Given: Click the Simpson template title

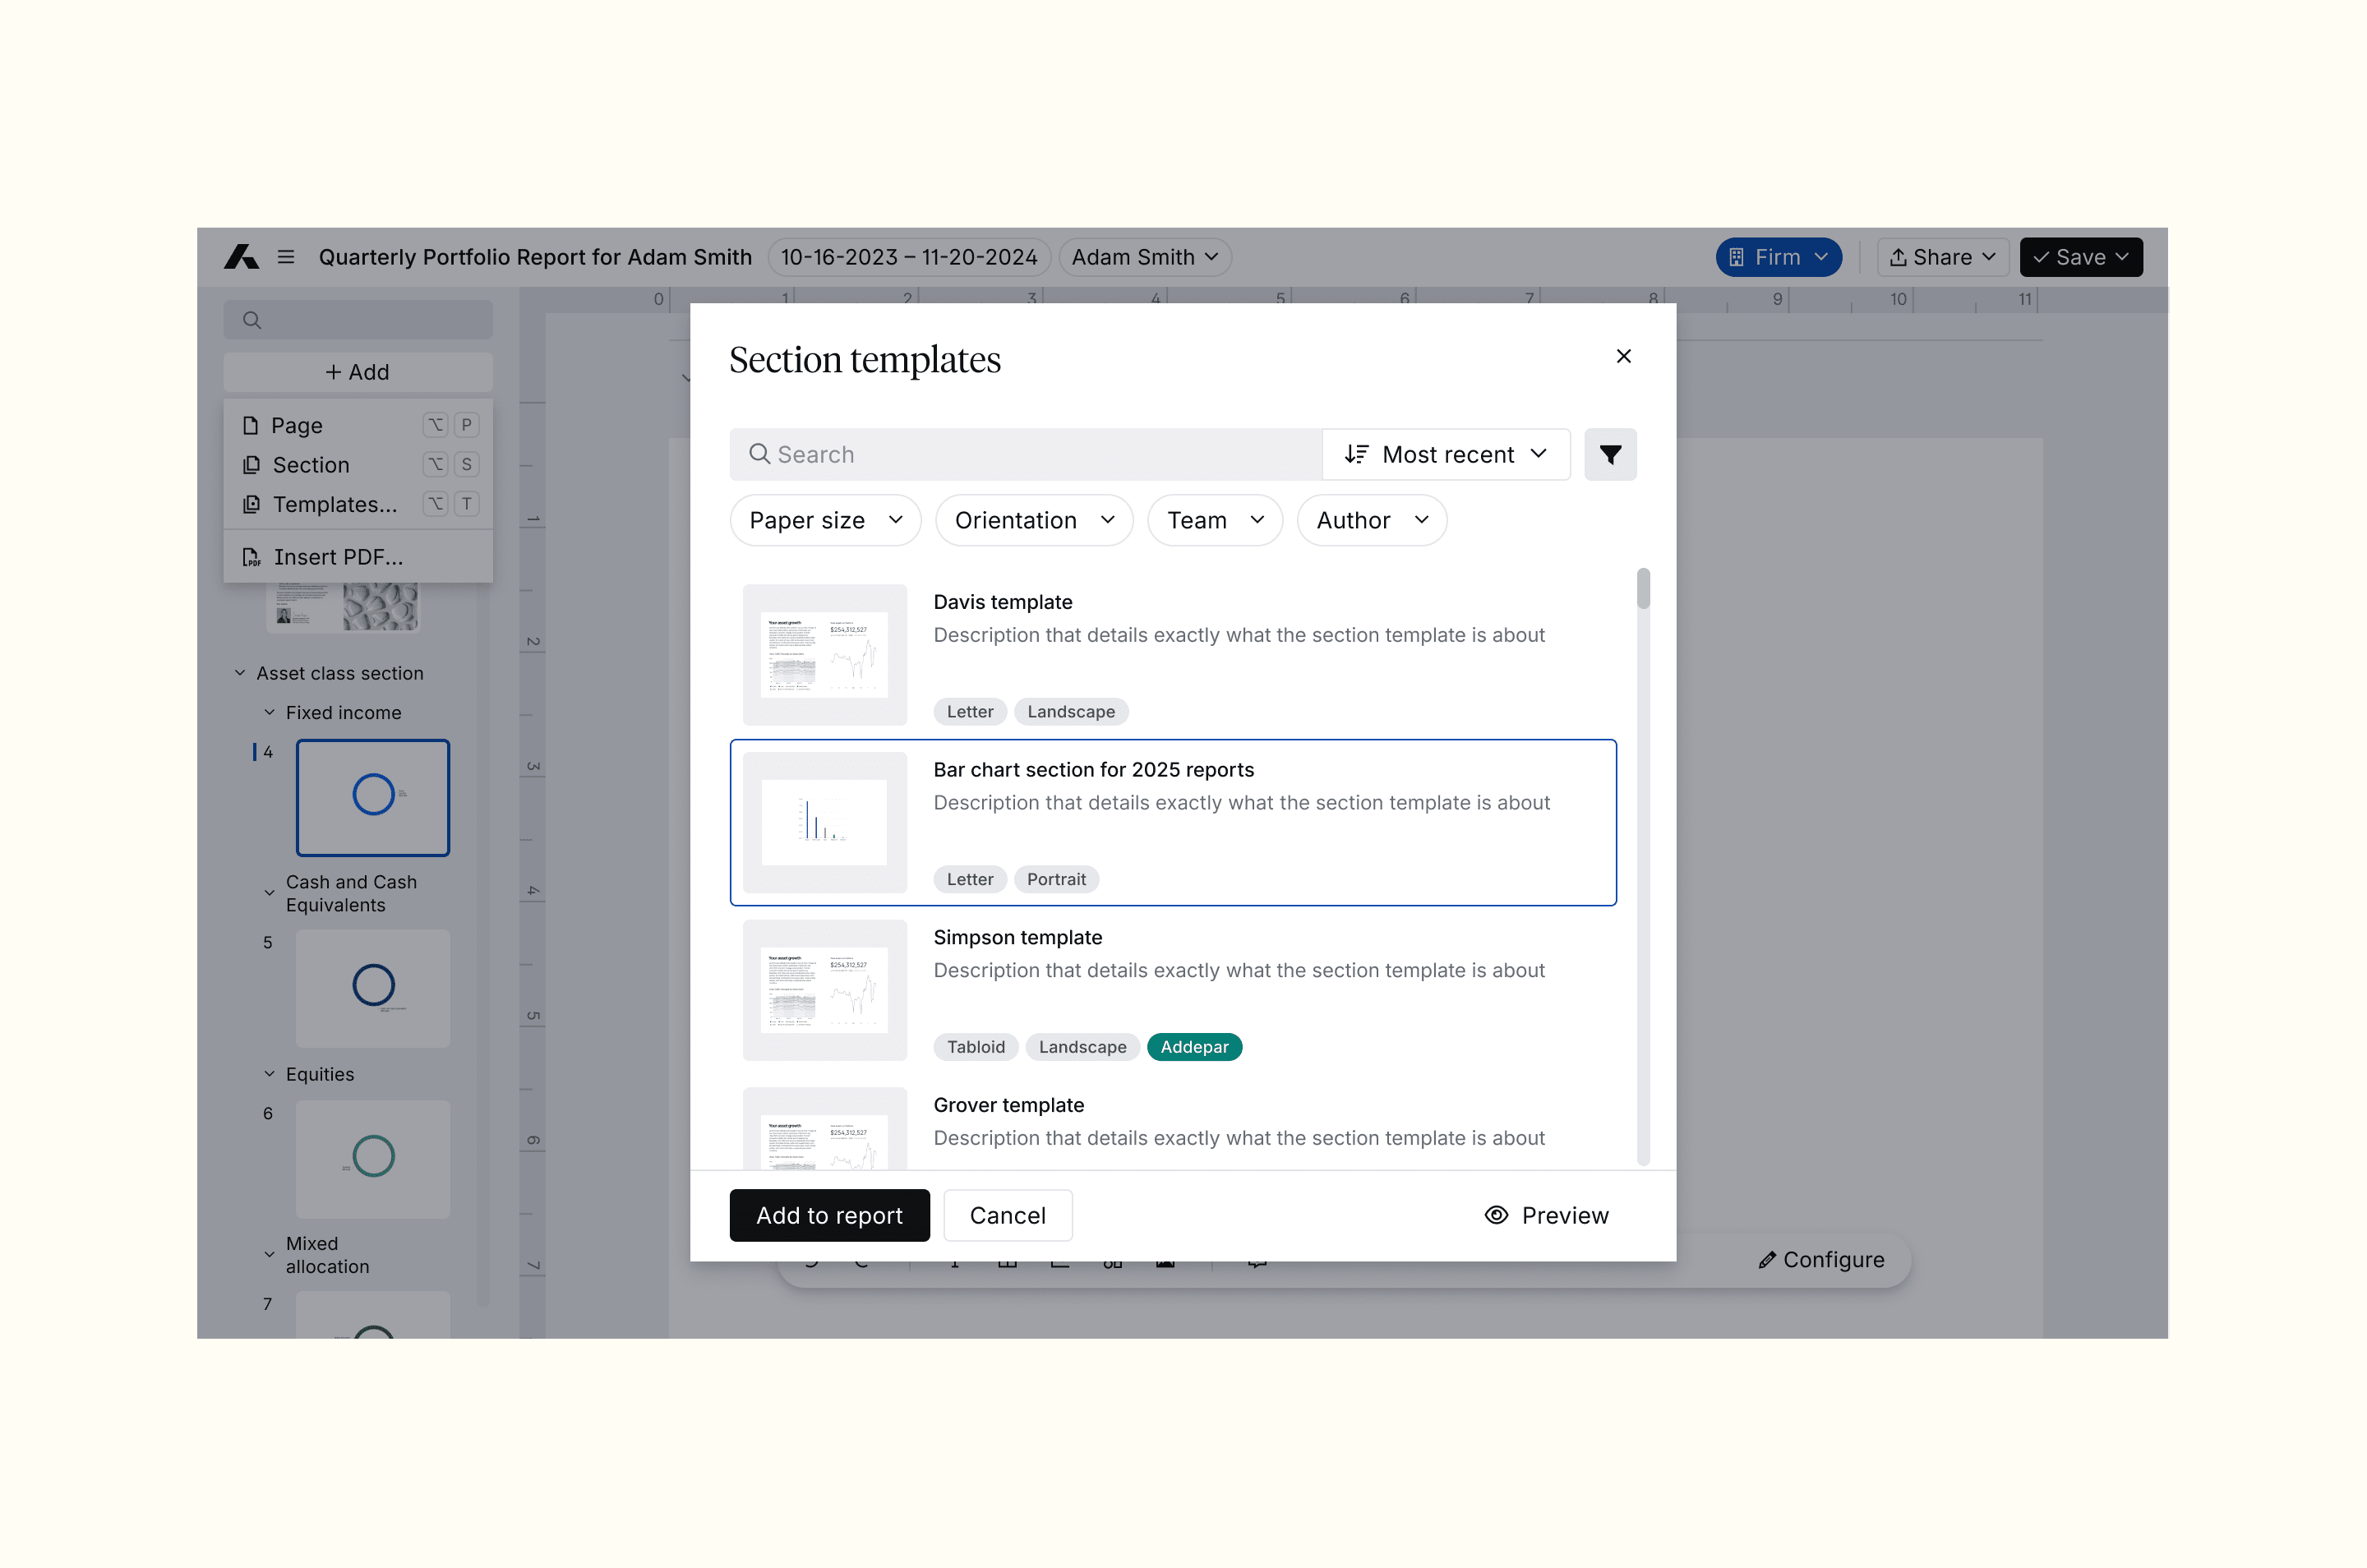Looking at the screenshot, I should tap(1018, 937).
